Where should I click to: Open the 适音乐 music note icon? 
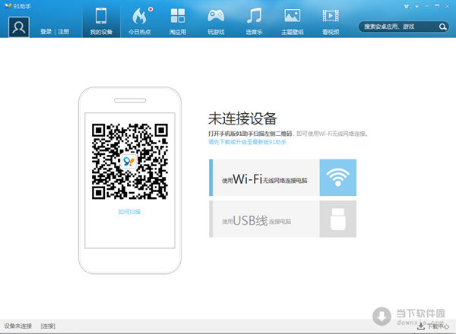click(254, 16)
